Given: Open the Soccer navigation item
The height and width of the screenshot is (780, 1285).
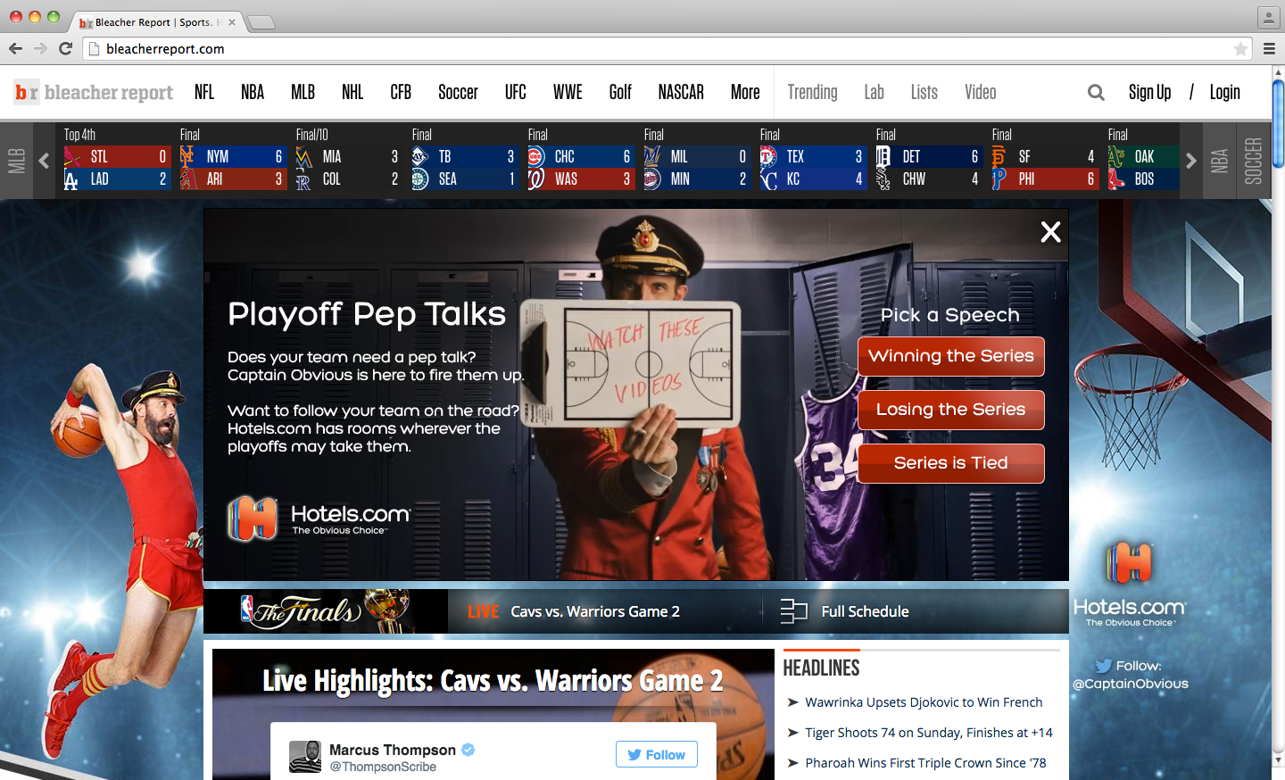Looking at the screenshot, I should click(458, 92).
